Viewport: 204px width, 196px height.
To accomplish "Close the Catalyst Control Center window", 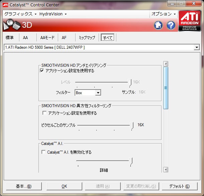I will pos(194,4).
